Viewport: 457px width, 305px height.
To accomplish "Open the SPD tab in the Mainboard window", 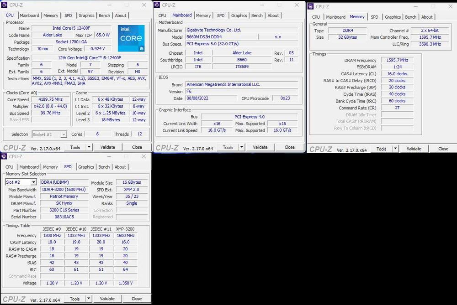I will point(221,16).
